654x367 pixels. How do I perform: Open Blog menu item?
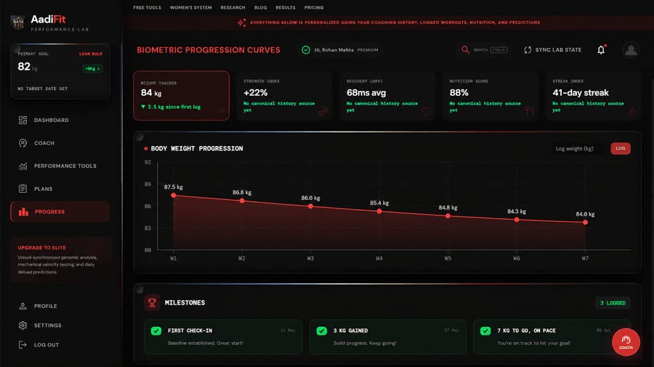260,7
